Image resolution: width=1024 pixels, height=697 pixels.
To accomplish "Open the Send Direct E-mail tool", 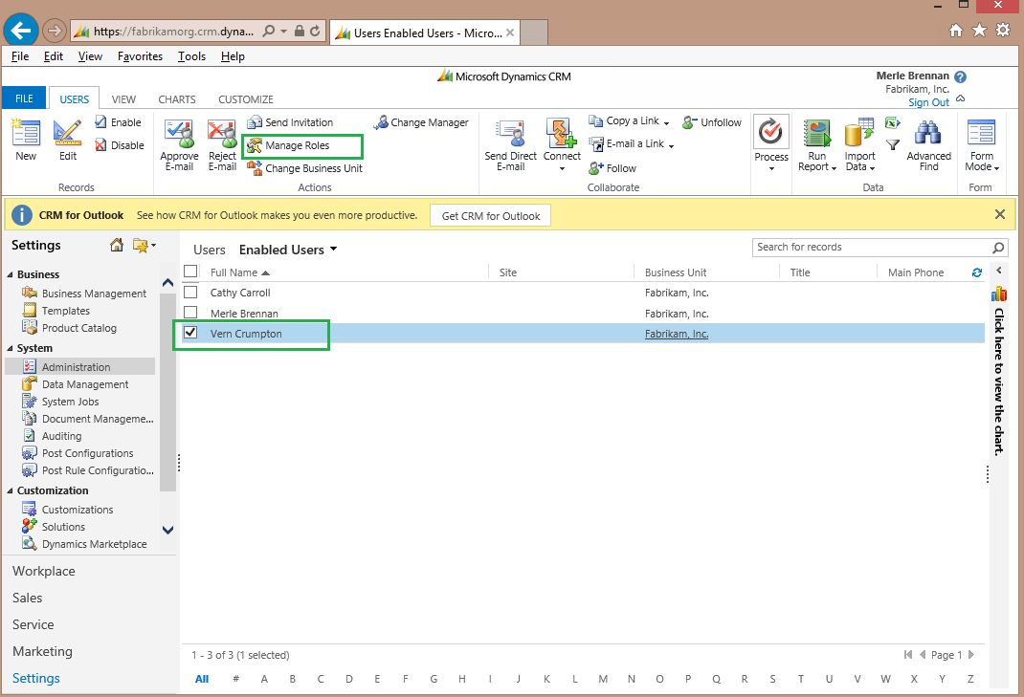I will coord(510,143).
